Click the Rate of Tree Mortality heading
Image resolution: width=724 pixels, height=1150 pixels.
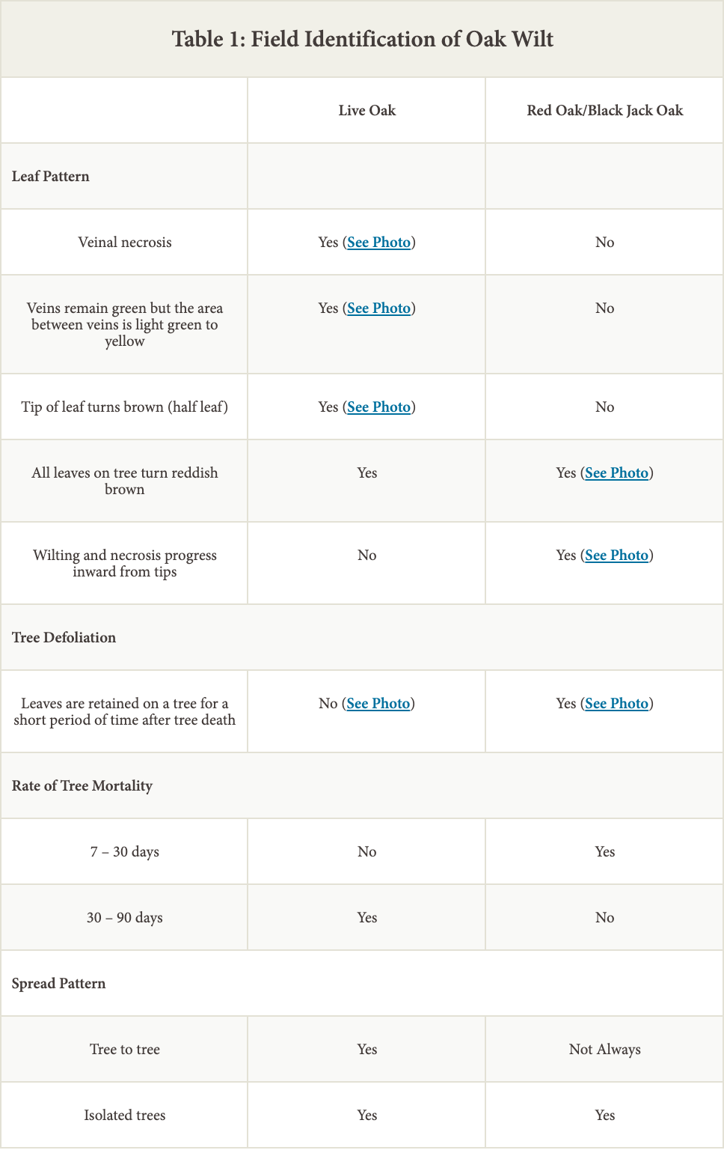[x=82, y=786]
